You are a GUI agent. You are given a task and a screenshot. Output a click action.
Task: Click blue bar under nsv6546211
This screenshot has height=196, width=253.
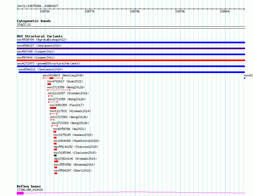coord(132,72)
